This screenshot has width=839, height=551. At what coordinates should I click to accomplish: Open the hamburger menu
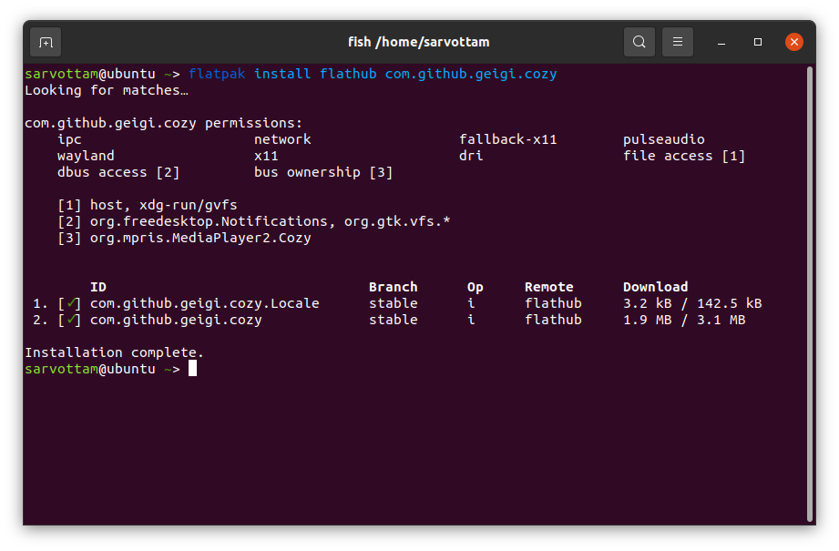(x=677, y=42)
